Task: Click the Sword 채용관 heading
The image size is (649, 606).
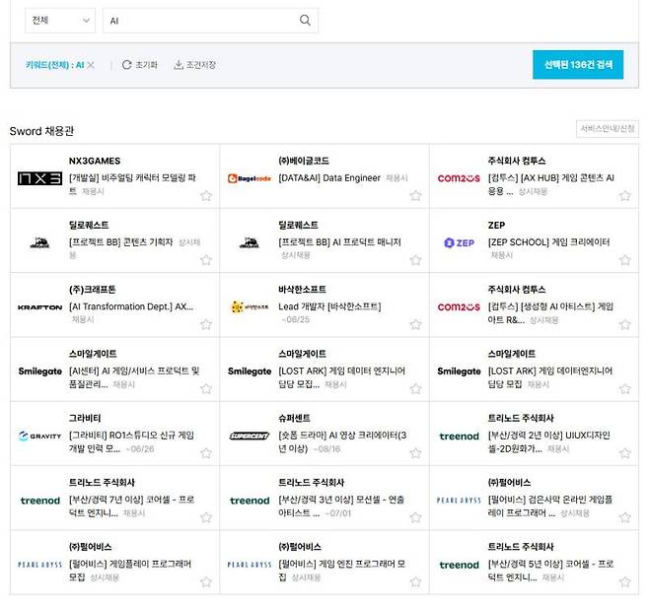Action: (x=41, y=131)
